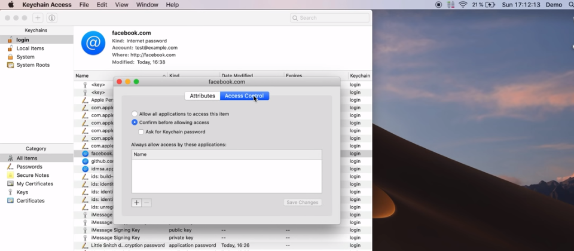The image size is (574, 251).
Task: Enable Ask for Keychain password checkbox
Action: (141, 131)
